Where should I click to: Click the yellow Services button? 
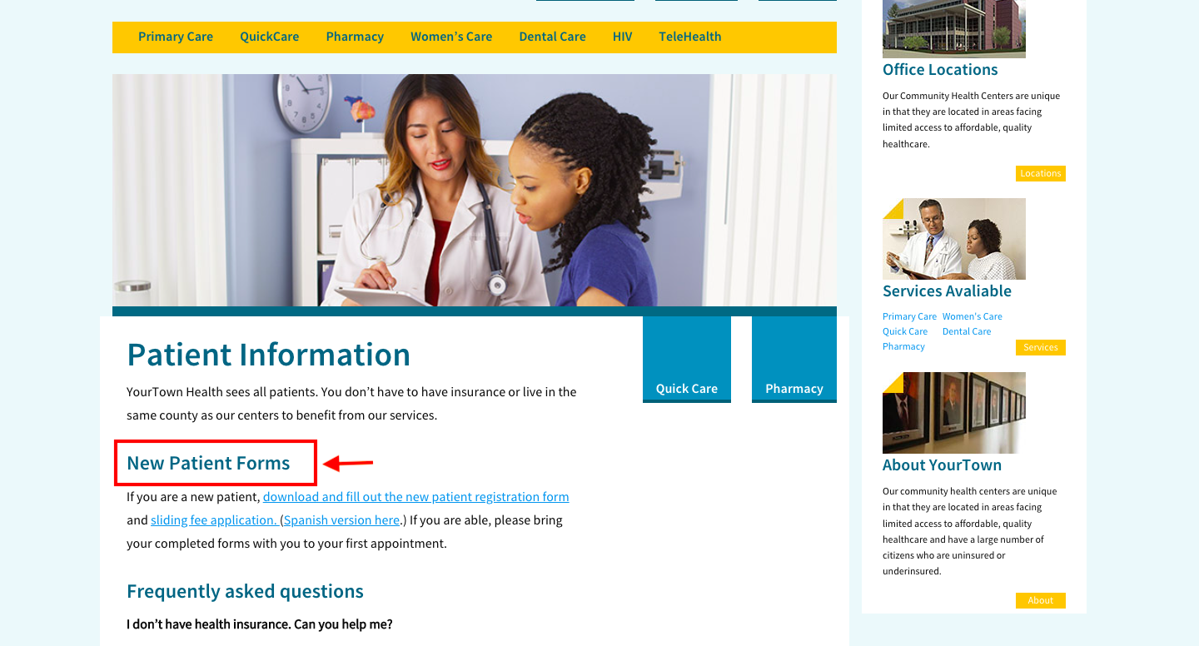coord(1041,347)
